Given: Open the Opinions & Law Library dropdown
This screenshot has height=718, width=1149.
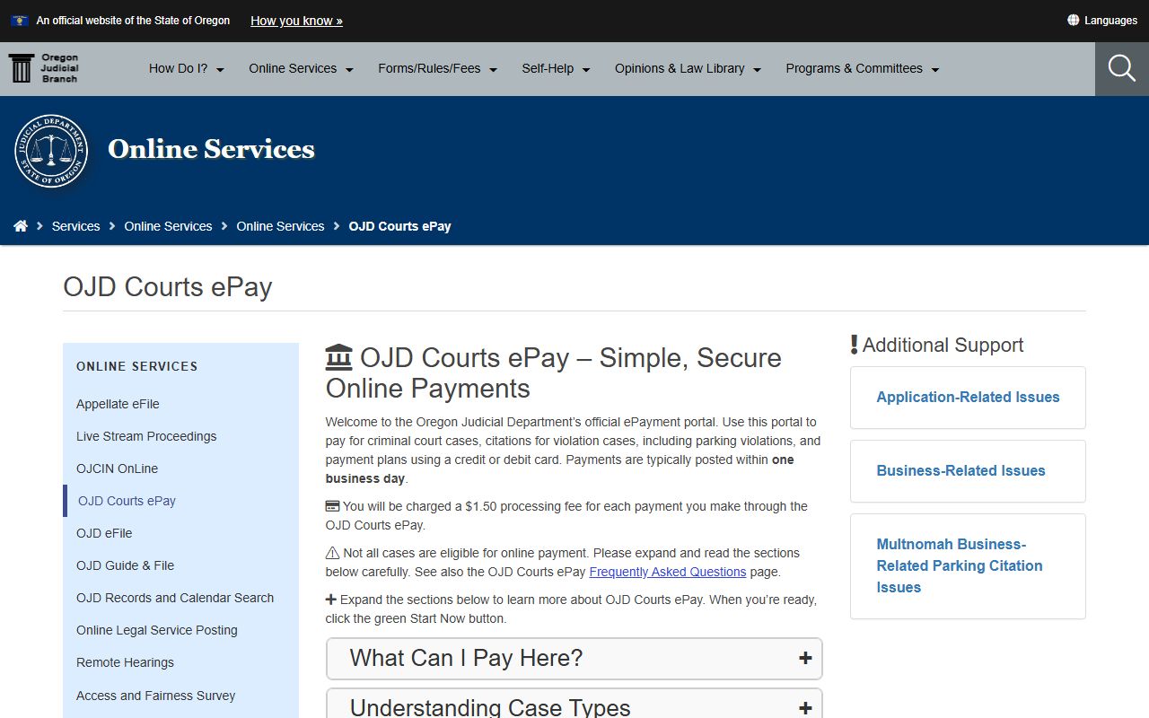Looking at the screenshot, I should tap(688, 68).
